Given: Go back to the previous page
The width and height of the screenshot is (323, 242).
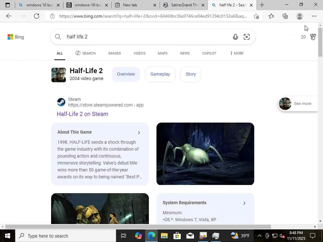Looking at the screenshot, I should (9, 16).
